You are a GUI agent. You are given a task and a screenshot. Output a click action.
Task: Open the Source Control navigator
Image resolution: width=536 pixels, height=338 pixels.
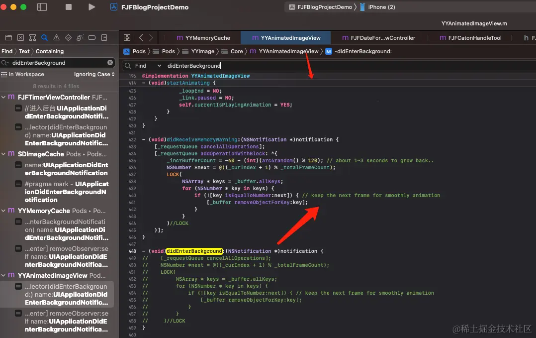pyautogui.click(x=20, y=38)
